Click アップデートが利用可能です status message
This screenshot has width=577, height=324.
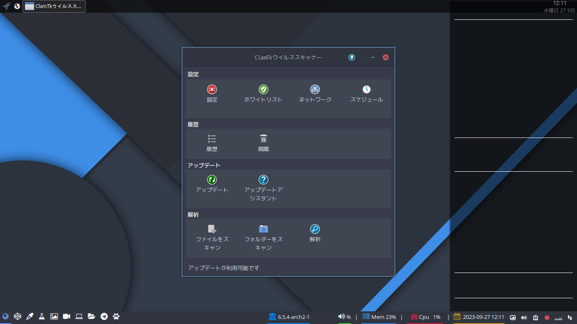(223, 268)
